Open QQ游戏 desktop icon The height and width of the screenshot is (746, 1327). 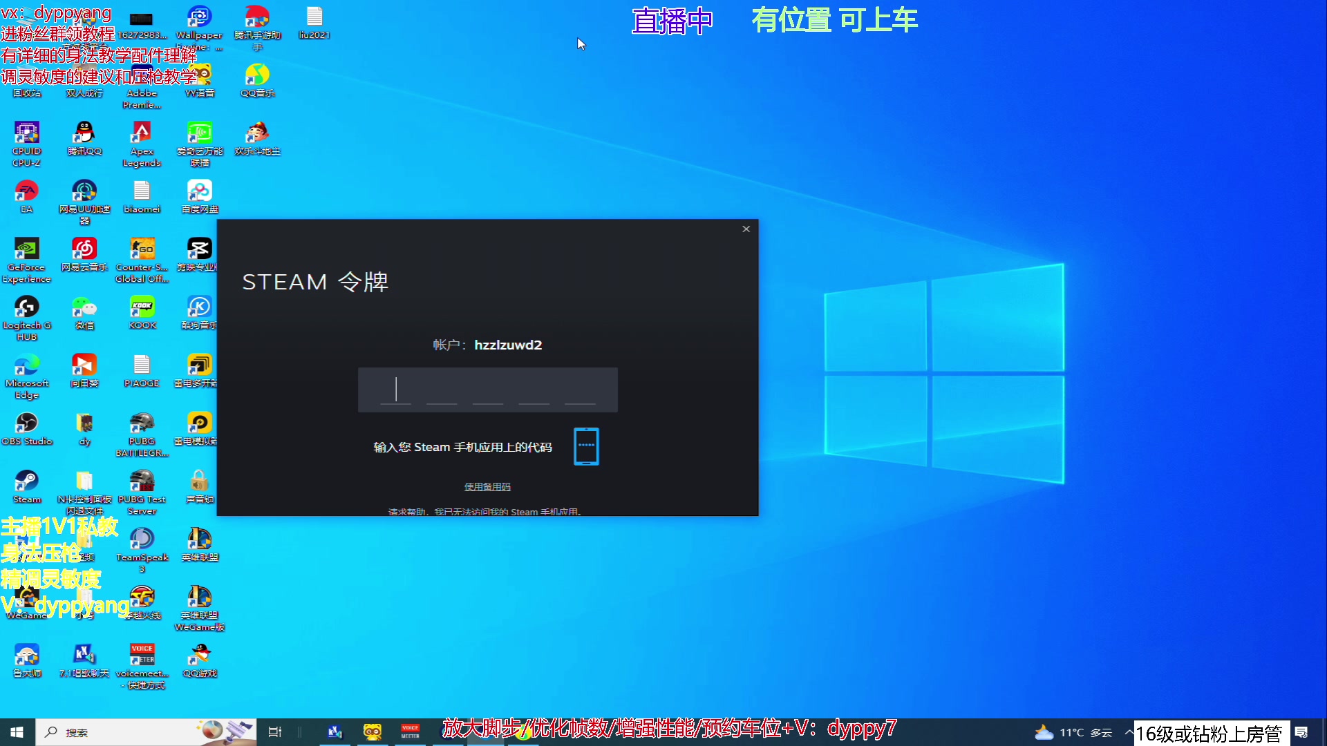pos(200,660)
